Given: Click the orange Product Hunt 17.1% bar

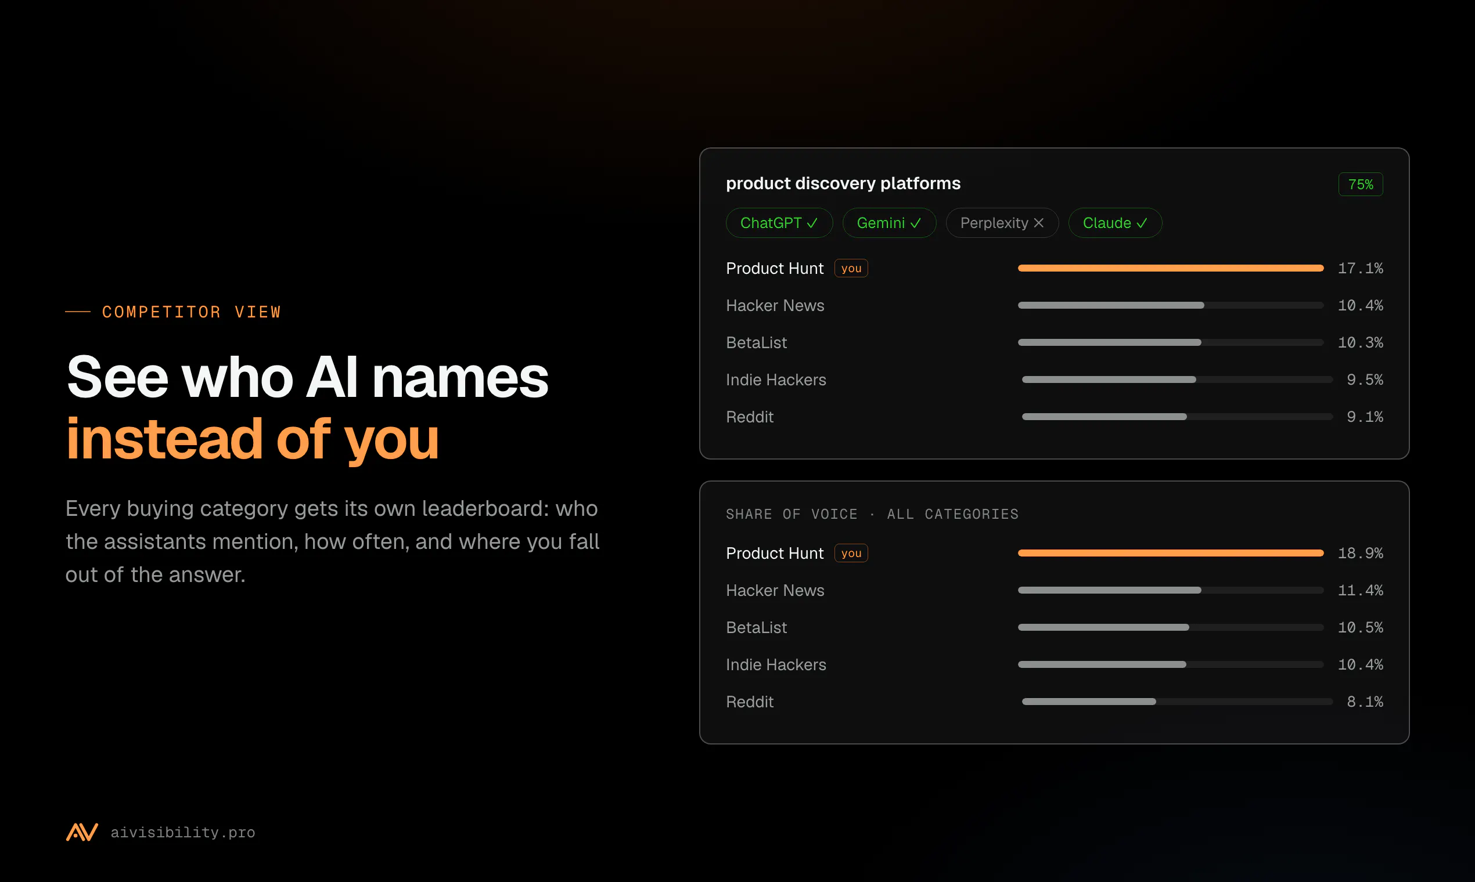Looking at the screenshot, I should (x=1171, y=269).
